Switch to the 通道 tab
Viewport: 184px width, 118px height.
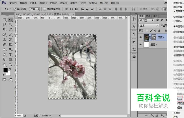pyautogui.click(x=155, y=16)
